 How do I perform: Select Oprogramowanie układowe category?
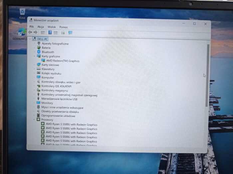pos(58,116)
